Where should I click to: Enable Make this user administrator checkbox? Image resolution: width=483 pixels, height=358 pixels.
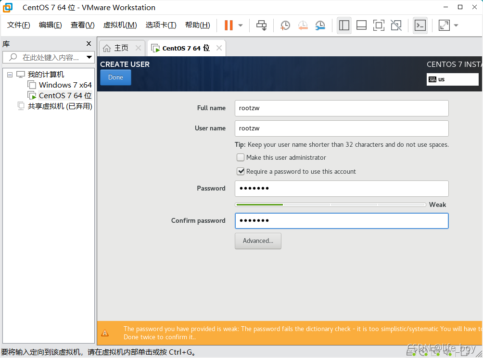pos(241,157)
